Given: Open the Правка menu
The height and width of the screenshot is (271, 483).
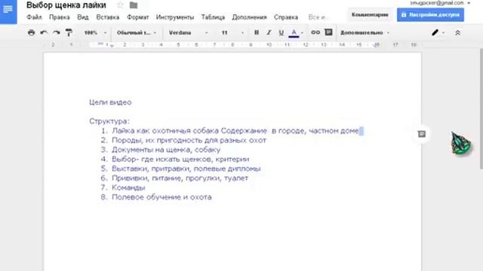Looking at the screenshot, I should click(x=60, y=17).
